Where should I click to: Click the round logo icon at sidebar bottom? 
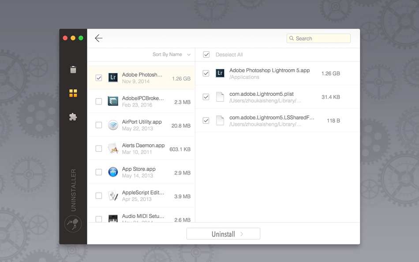coord(73,224)
